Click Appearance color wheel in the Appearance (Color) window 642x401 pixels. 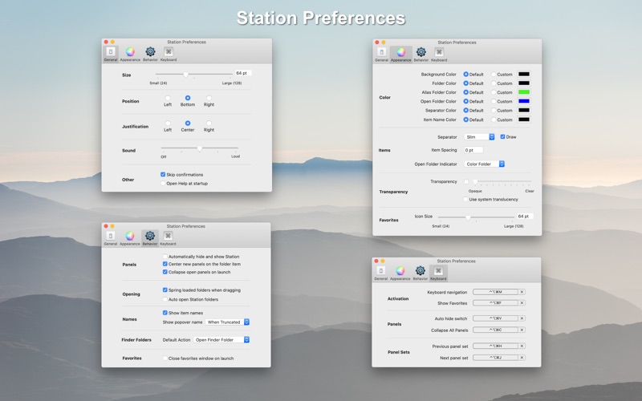(x=400, y=52)
